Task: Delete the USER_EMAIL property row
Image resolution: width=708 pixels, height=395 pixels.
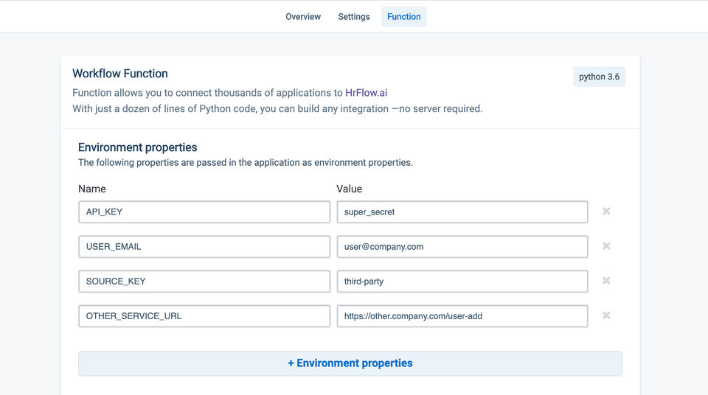Action: pos(606,246)
